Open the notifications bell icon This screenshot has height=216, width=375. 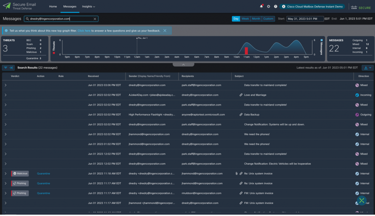click(261, 7)
